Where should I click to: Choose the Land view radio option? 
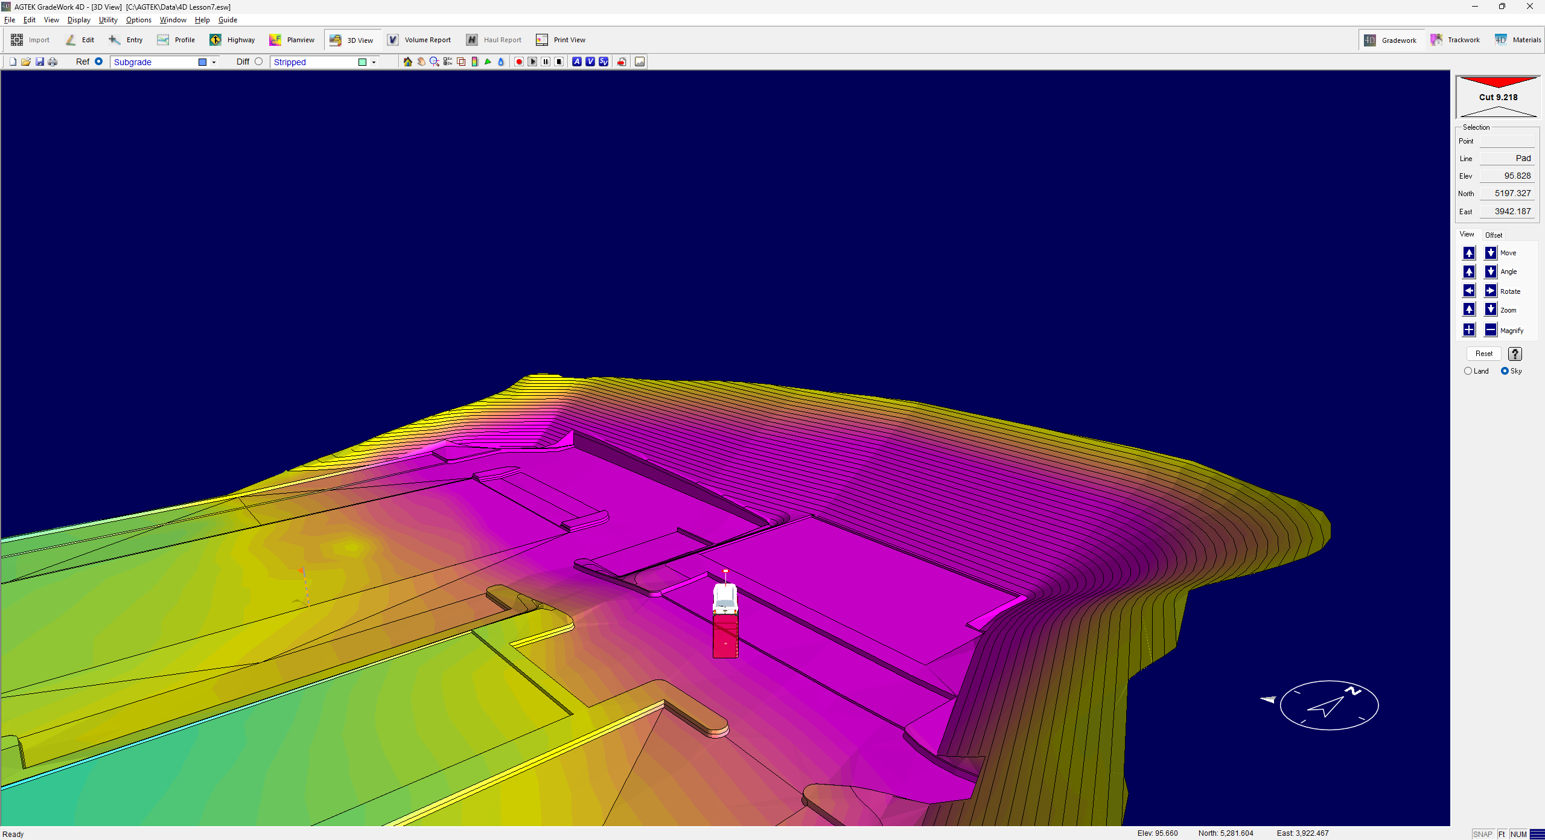(1468, 371)
